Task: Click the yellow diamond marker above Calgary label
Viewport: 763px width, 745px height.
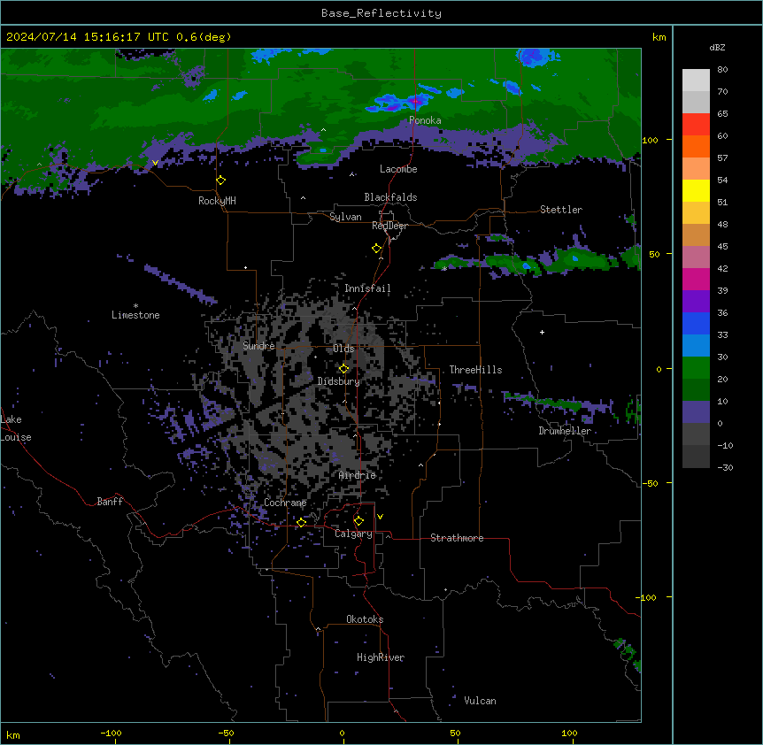Action: [358, 521]
